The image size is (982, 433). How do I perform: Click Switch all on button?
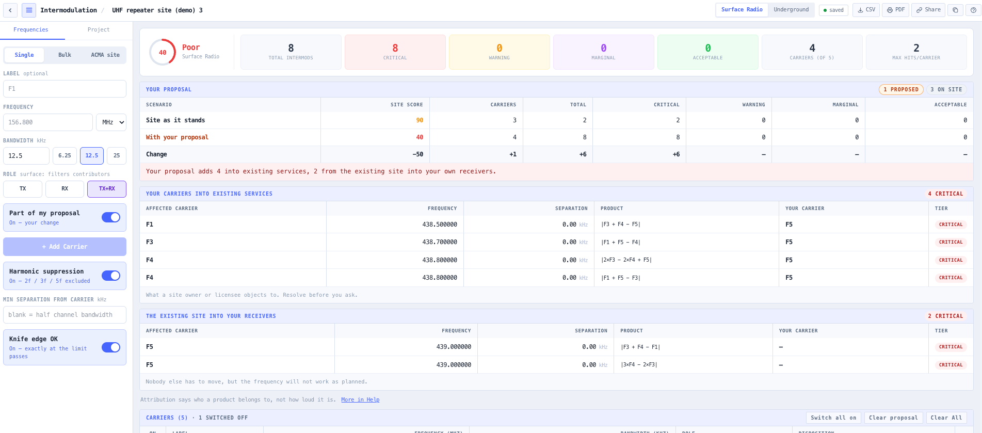coord(833,418)
